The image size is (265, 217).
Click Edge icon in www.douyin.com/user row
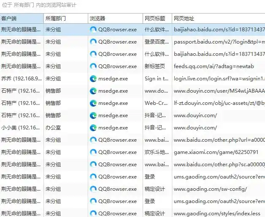pyautogui.click(x=93, y=91)
